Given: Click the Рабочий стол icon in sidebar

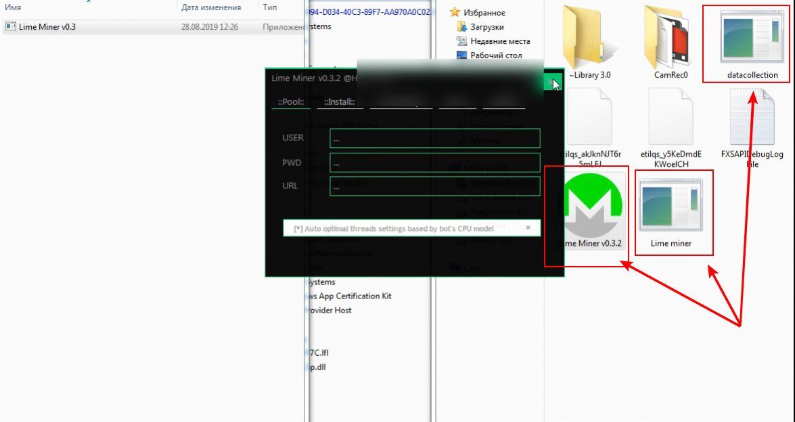Looking at the screenshot, I should click(x=461, y=55).
